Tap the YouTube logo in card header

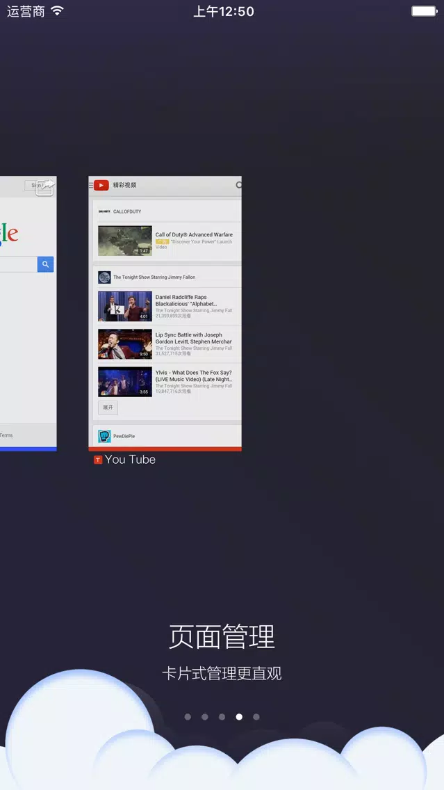(101, 186)
